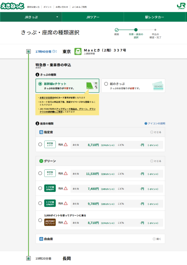Click the availability triangle in 7,480円 row
The image size is (187, 265).
pos(66,188)
